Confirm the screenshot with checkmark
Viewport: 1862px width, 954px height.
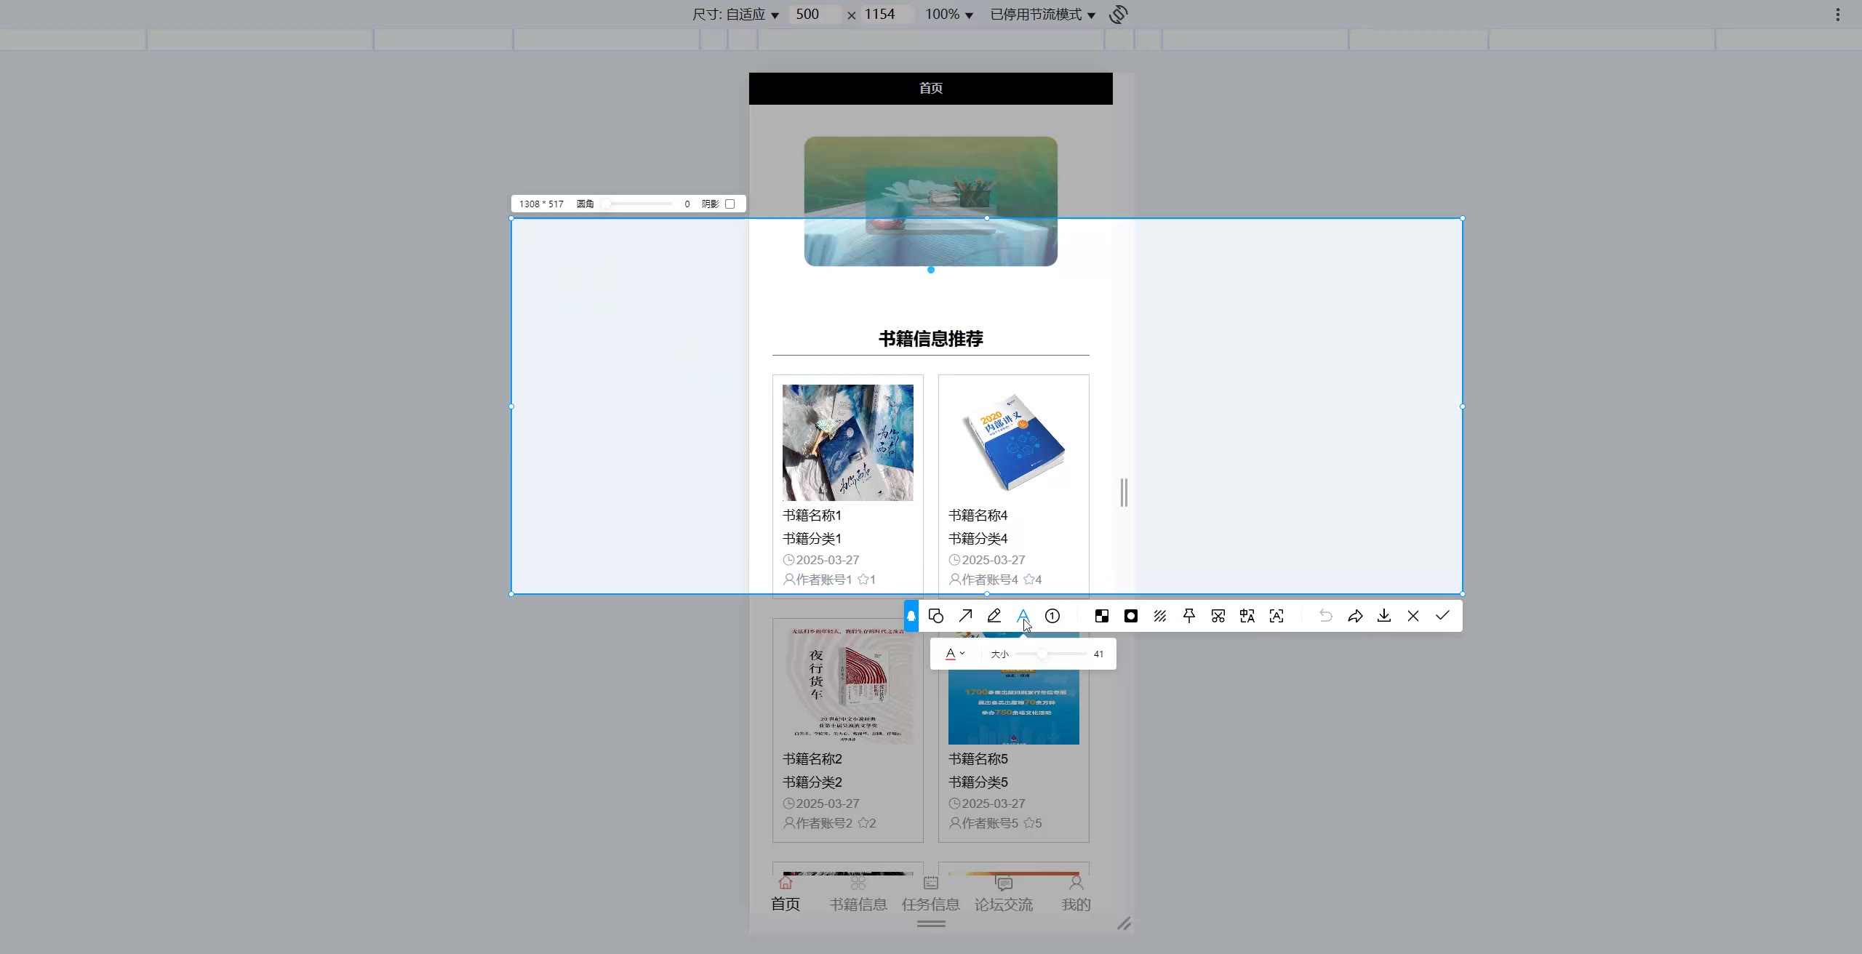tap(1442, 616)
